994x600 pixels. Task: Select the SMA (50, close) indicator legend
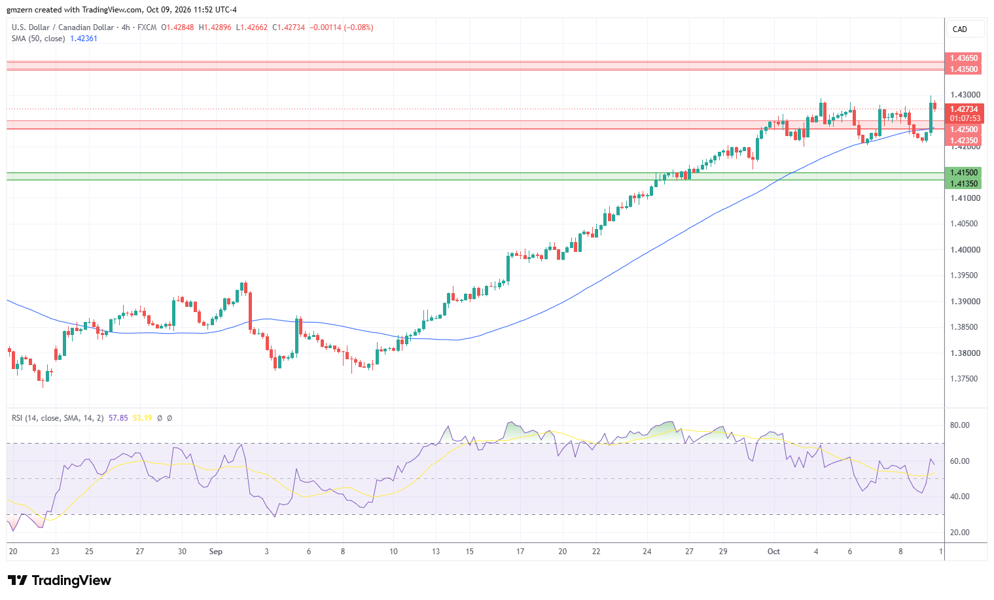38,39
